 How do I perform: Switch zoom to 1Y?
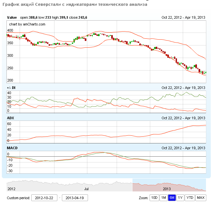[180, 198]
